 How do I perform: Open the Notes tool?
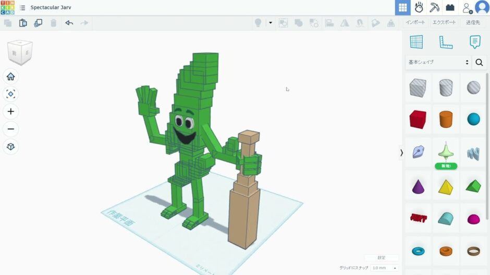[474, 42]
